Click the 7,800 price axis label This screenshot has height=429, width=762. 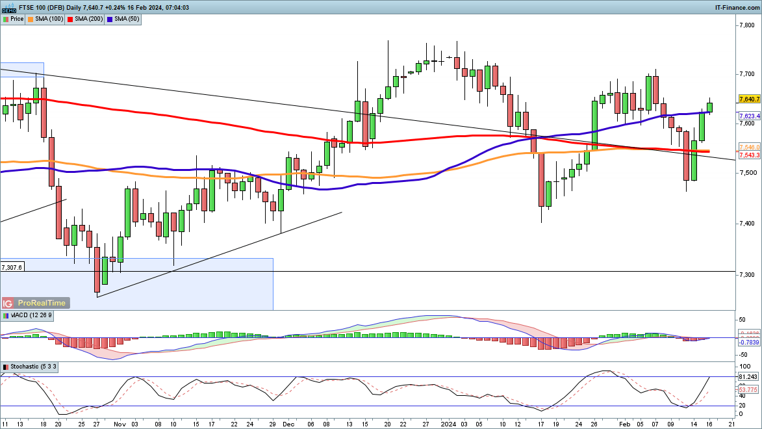[x=746, y=25]
